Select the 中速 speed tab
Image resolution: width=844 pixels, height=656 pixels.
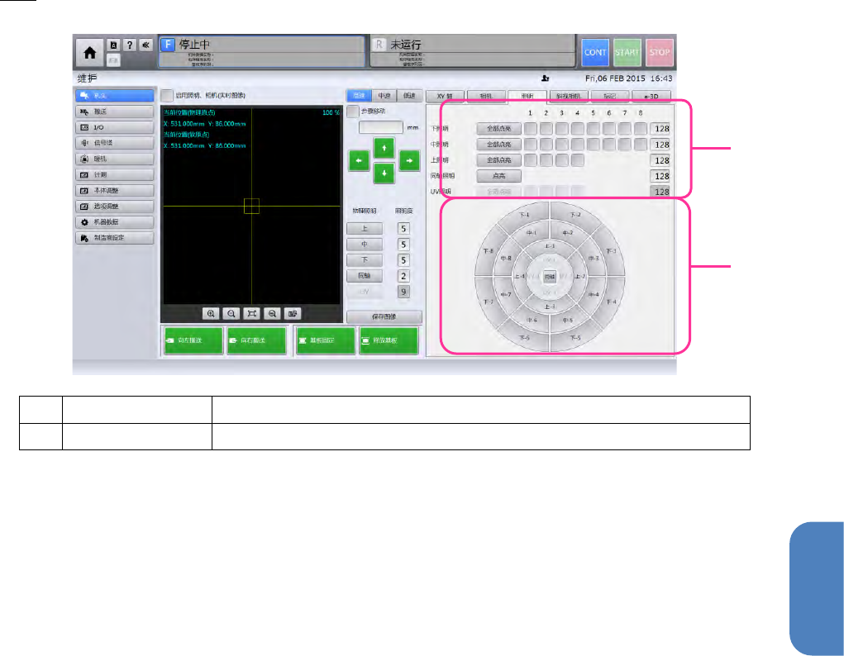(x=384, y=95)
